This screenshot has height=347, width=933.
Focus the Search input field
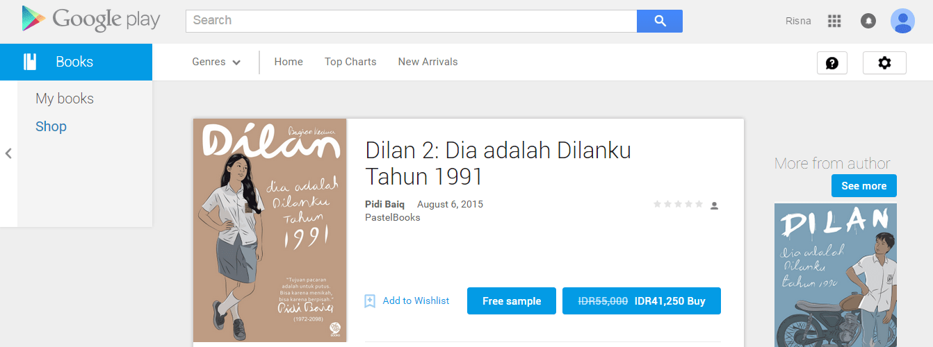[x=411, y=21]
